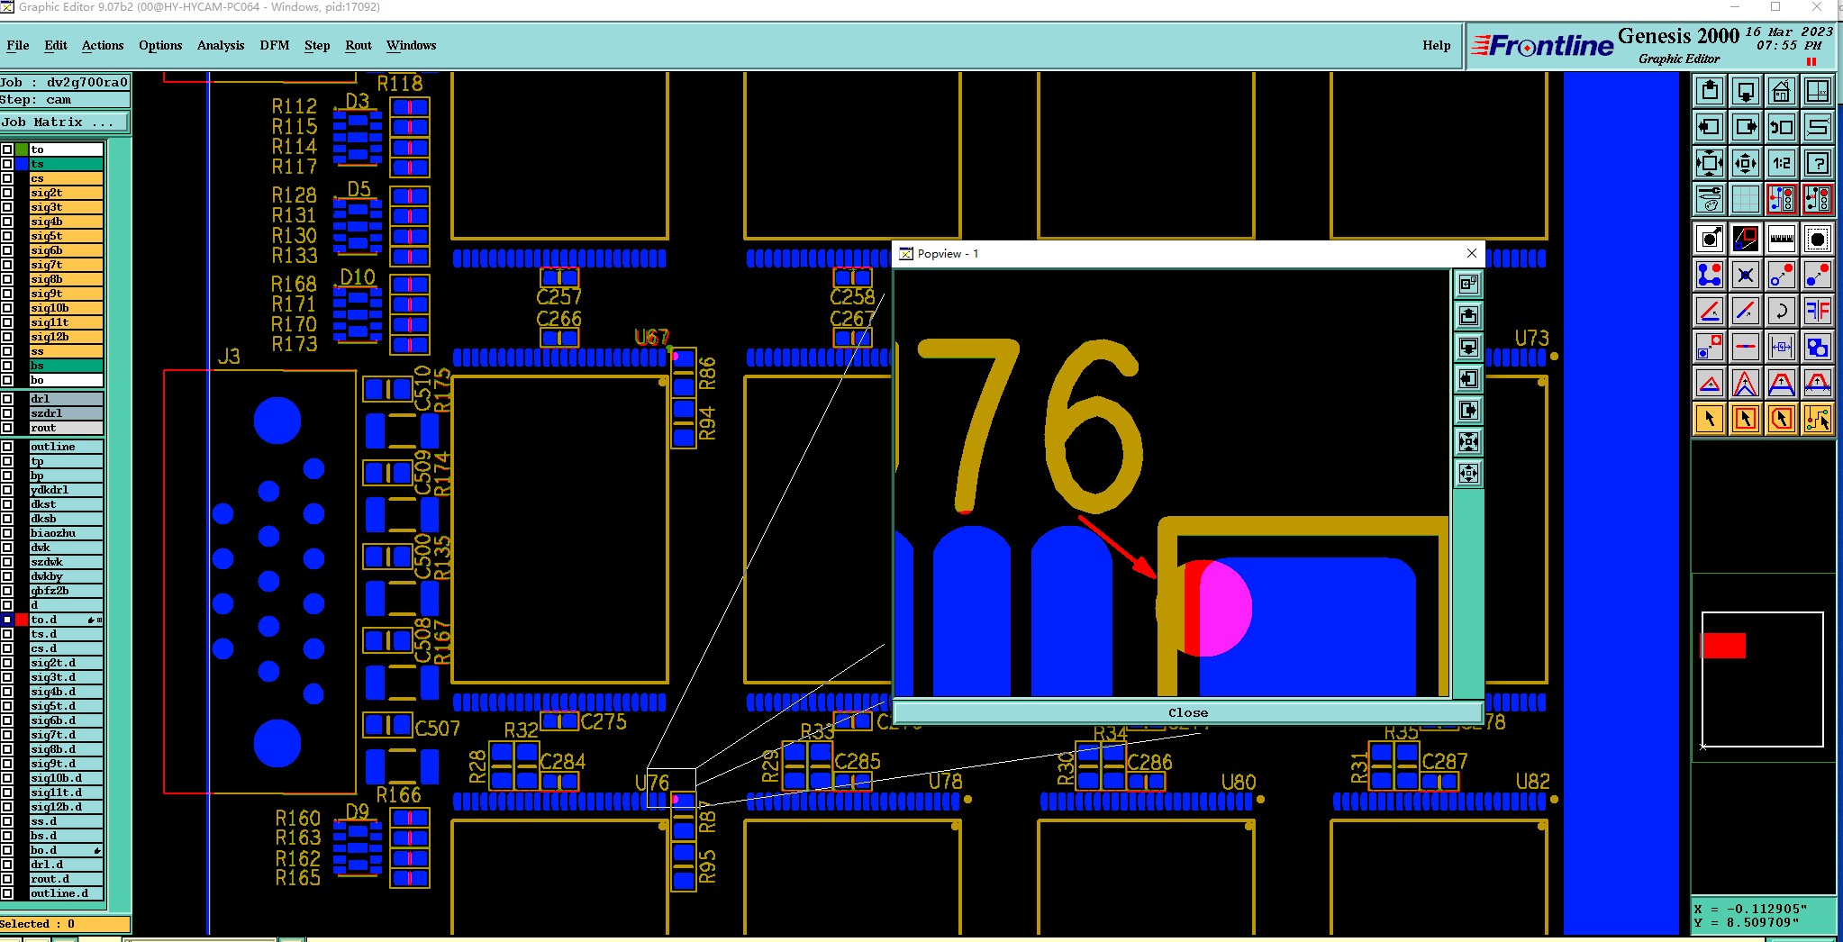Click the rectangle select arrow icon
Image resolution: width=1843 pixels, height=942 pixels.
(1746, 419)
